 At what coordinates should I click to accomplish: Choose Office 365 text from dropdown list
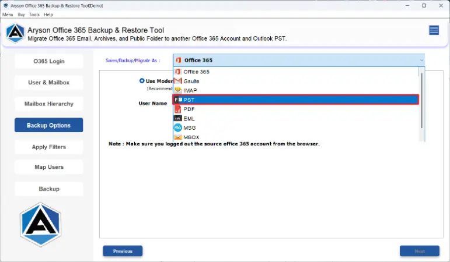(196, 72)
